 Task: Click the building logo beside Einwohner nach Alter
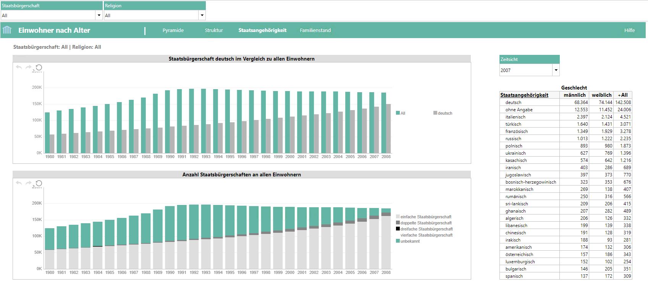(7, 30)
